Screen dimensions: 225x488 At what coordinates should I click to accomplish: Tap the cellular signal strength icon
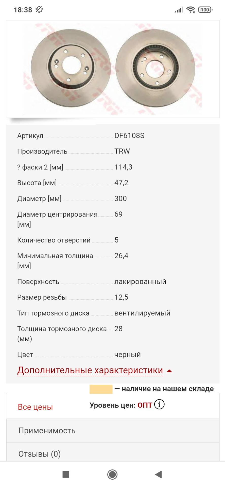tap(179, 10)
